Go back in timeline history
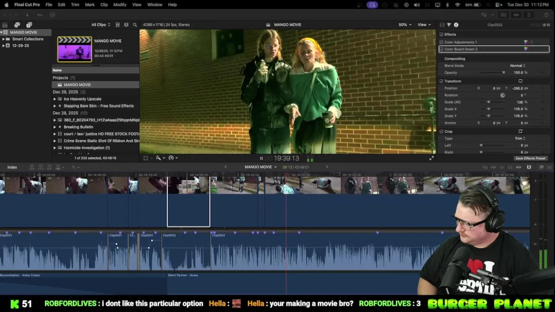This screenshot has width=555, height=312. click(x=225, y=167)
